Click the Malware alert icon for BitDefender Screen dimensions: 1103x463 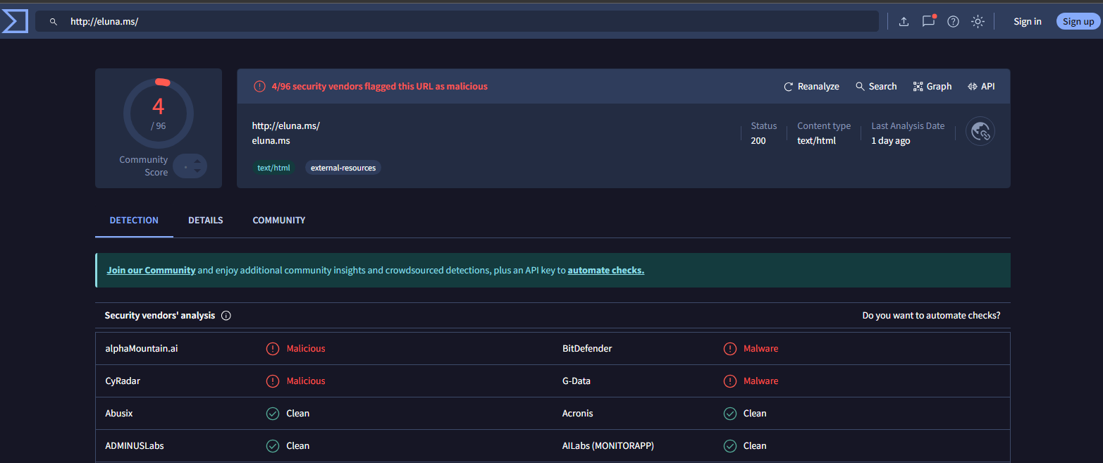[x=730, y=349]
